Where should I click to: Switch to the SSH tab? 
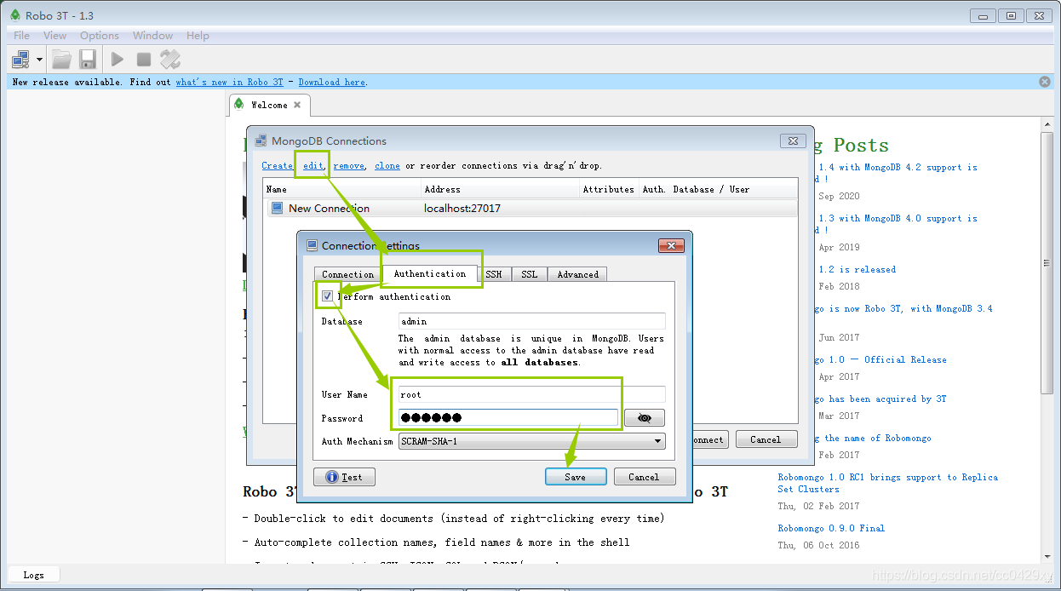coord(494,274)
